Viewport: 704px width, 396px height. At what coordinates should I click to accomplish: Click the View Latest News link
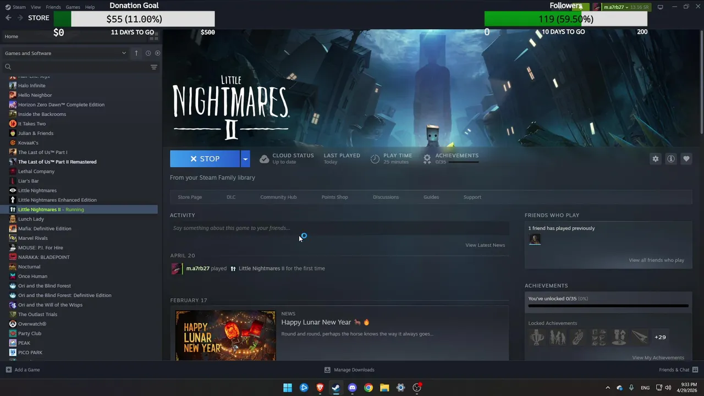[x=485, y=245]
